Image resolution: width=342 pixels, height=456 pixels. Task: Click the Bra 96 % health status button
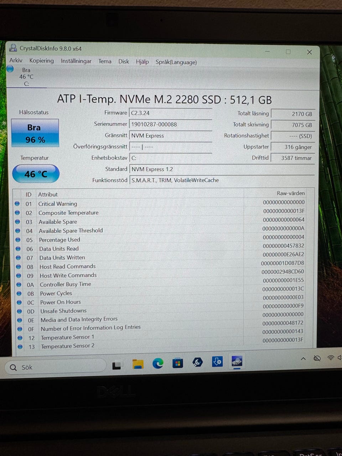pos(35,133)
